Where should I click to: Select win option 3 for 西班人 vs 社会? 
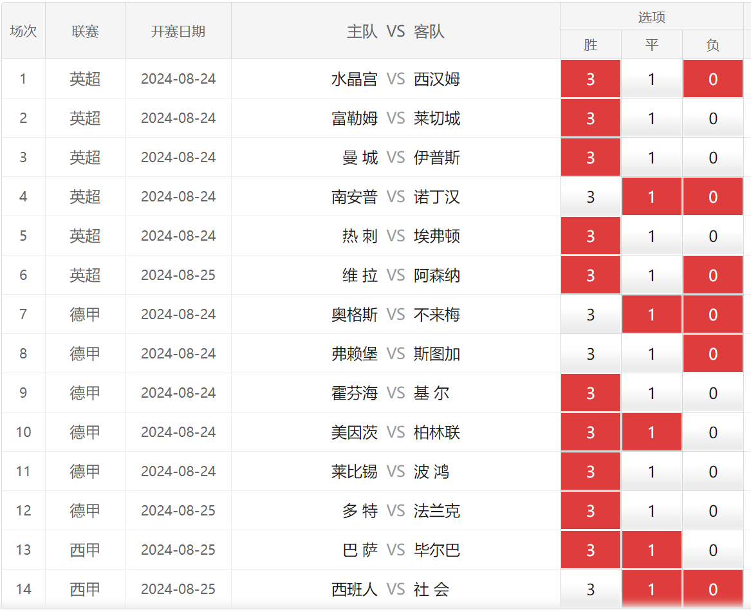click(x=591, y=589)
